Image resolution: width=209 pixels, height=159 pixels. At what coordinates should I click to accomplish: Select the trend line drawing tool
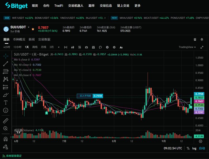6,64
